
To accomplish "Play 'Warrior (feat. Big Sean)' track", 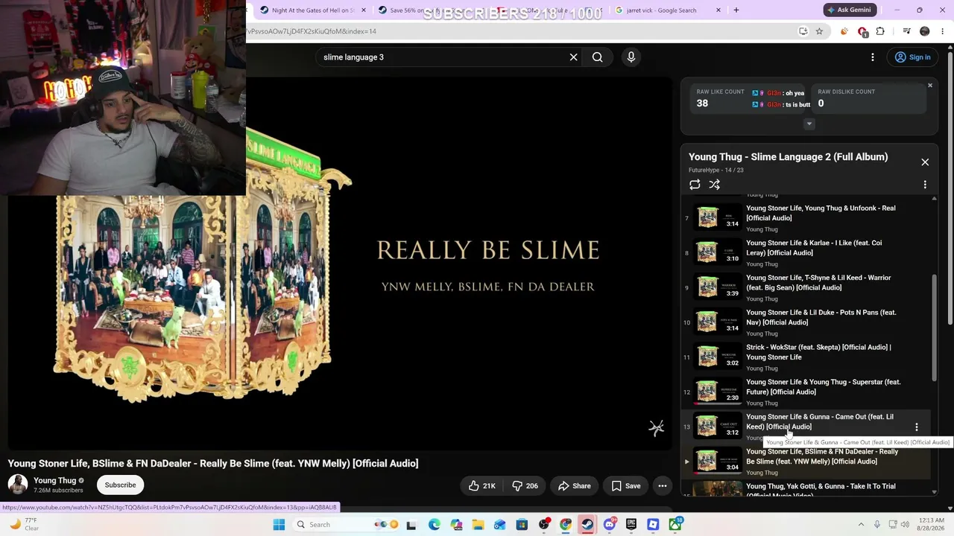I will (x=806, y=288).
